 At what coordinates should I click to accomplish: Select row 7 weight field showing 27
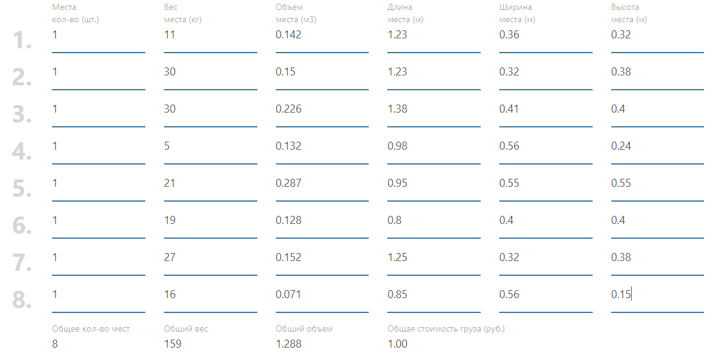[210, 258]
